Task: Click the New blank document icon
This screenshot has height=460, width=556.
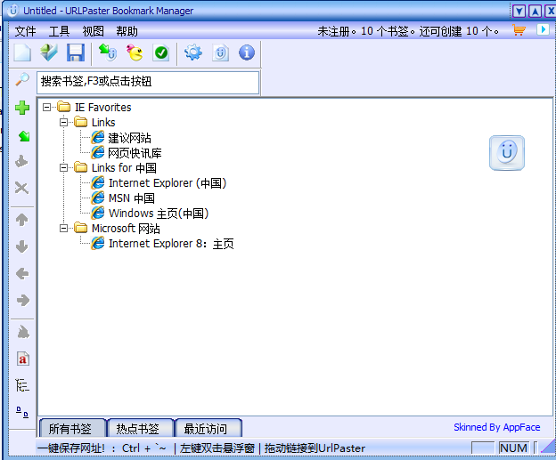Action: pos(22,53)
